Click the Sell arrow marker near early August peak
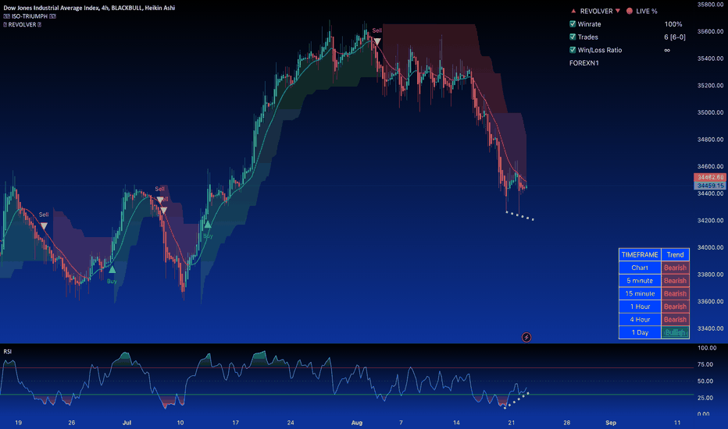 [377, 42]
